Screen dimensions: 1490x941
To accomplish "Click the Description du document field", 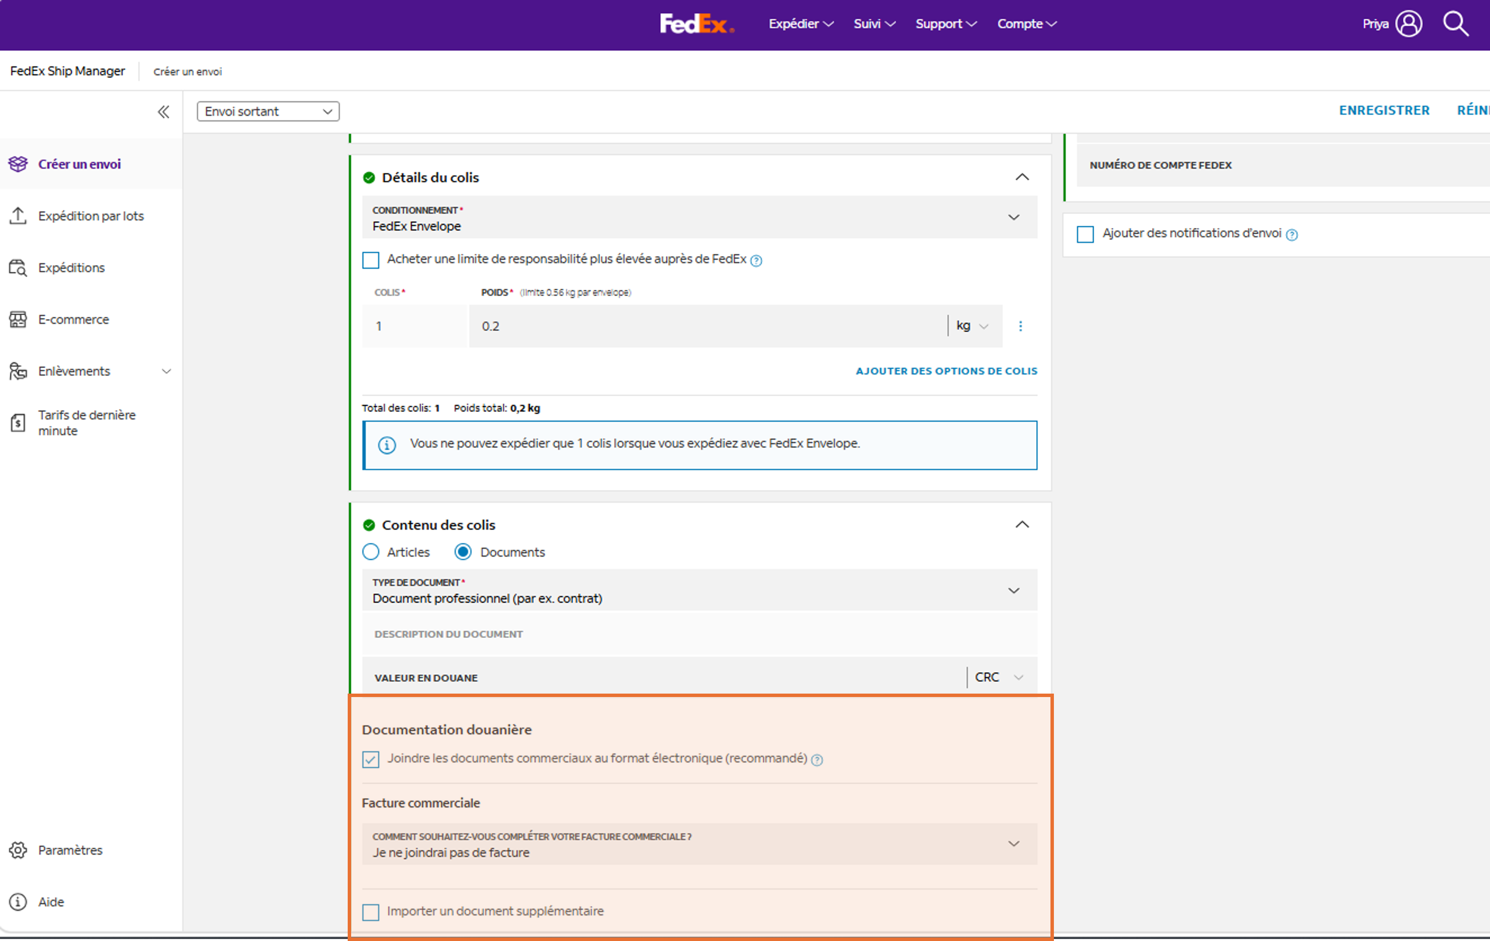I will tap(699, 634).
